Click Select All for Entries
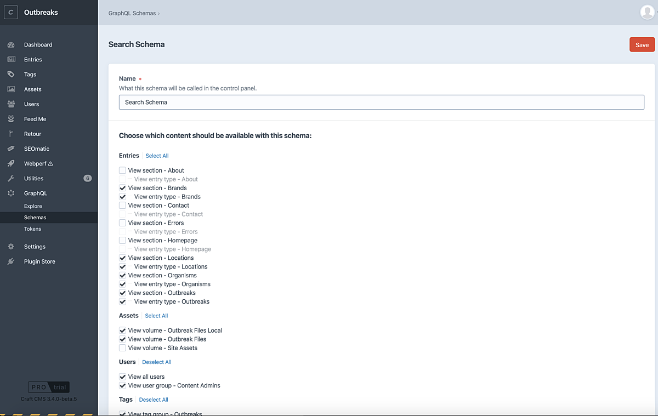The height and width of the screenshot is (416, 658). coord(157,156)
